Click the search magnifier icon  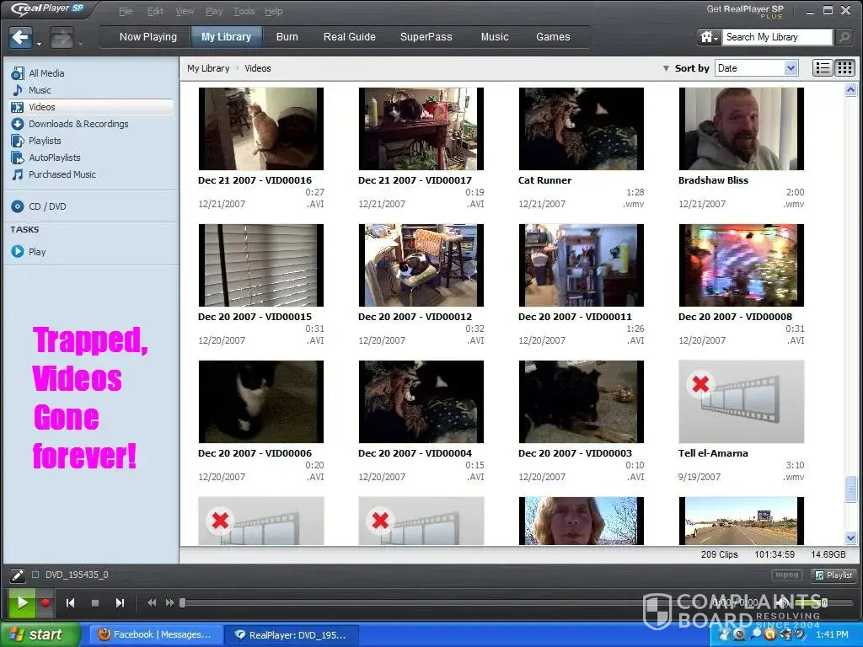pyautogui.click(x=844, y=37)
